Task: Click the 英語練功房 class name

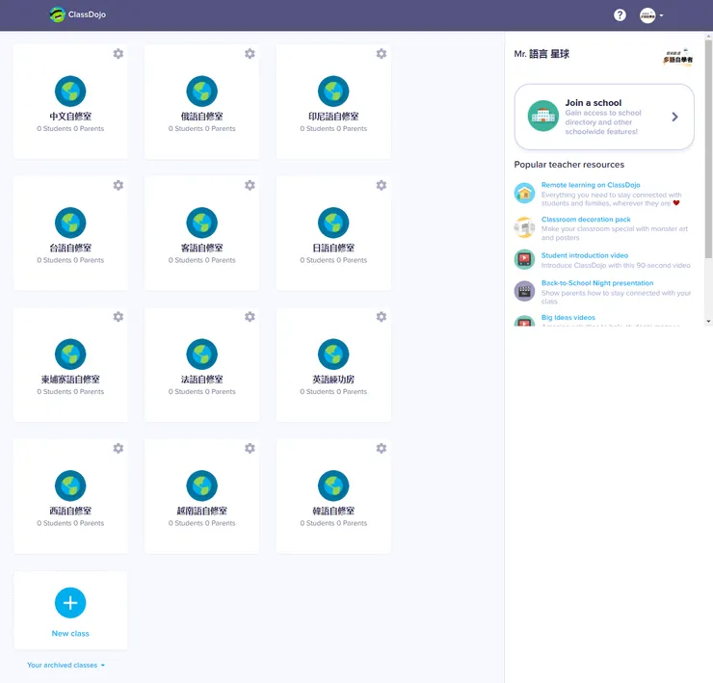Action: point(333,380)
